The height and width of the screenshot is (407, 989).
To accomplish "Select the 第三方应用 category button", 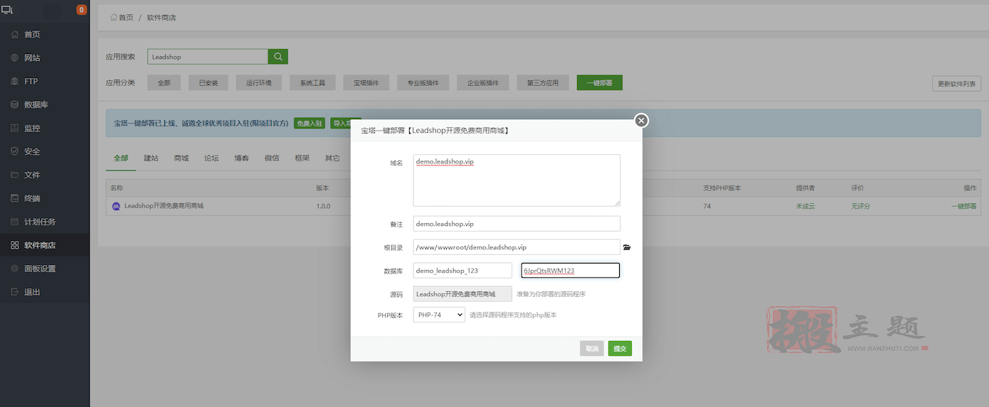I will [x=543, y=83].
